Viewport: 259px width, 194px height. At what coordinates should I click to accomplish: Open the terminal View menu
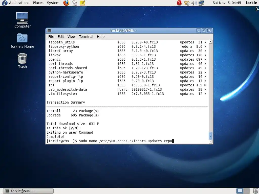click(71, 37)
